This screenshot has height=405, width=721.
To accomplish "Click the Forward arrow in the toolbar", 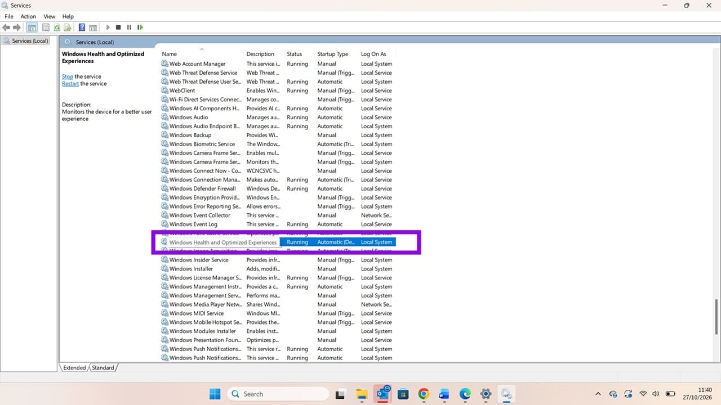I will [17, 27].
